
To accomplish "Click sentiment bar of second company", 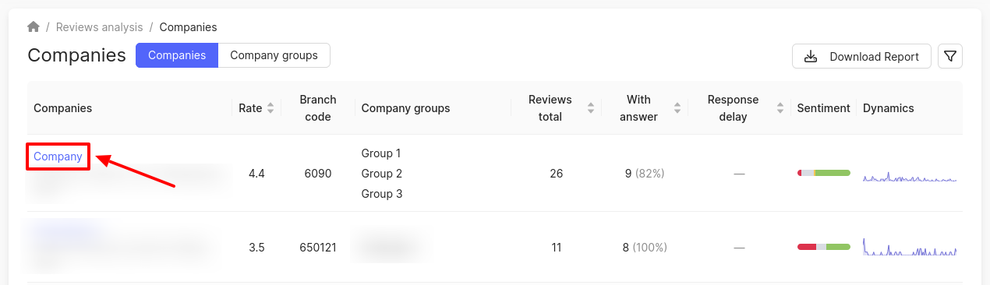I will coord(823,247).
